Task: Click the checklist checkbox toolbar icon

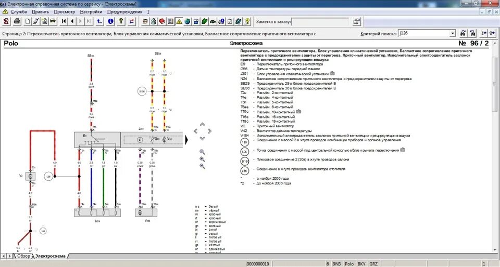Action: (230, 21)
